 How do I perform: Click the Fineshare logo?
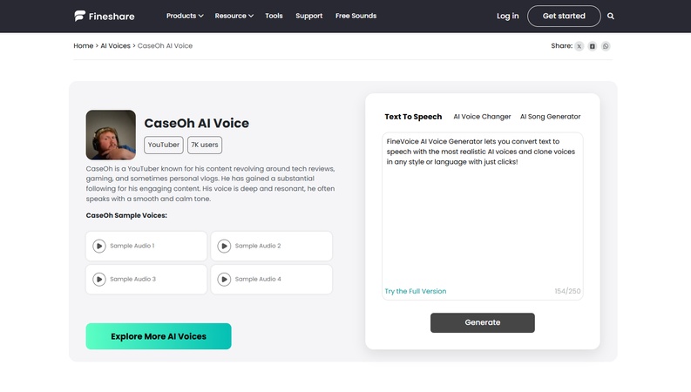pyautogui.click(x=105, y=17)
